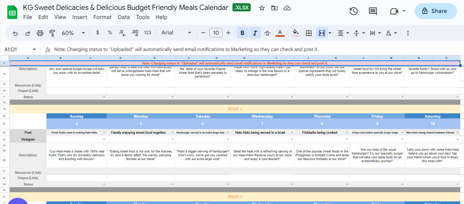Open the Arial font dropdown
The width and height of the screenshot is (464, 204).
[176, 33]
